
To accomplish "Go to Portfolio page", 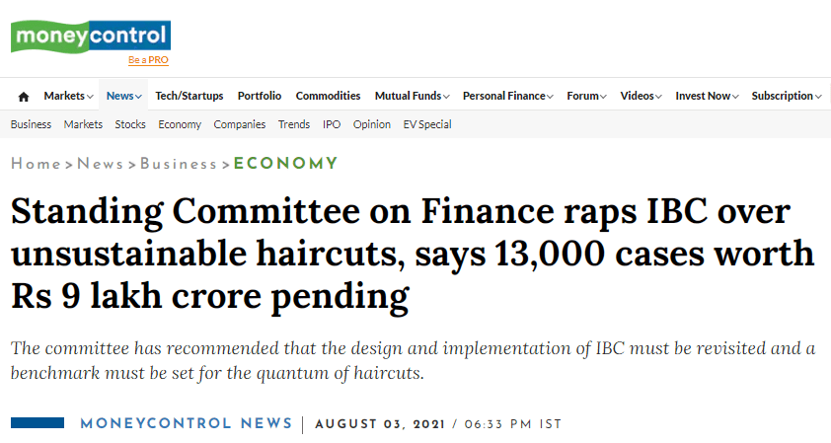I will pyautogui.click(x=260, y=96).
